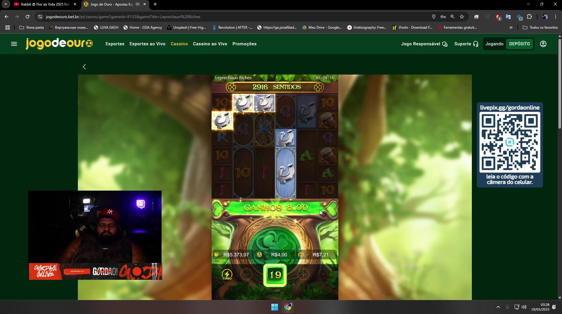Open the hamburger menu on Jogo de Ouro
The height and width of the screenshot is (314, 562).
tap(14, 44)
